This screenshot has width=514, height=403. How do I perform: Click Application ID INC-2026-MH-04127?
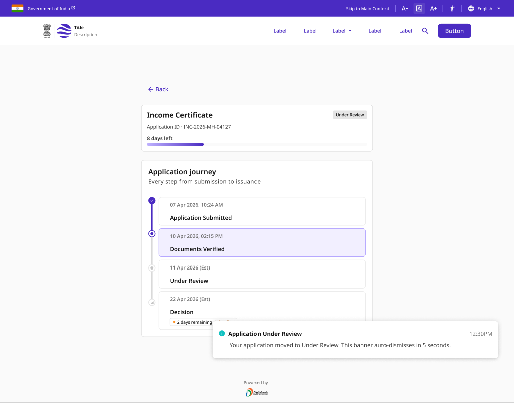pyautogui.click(x=189, y=127)
